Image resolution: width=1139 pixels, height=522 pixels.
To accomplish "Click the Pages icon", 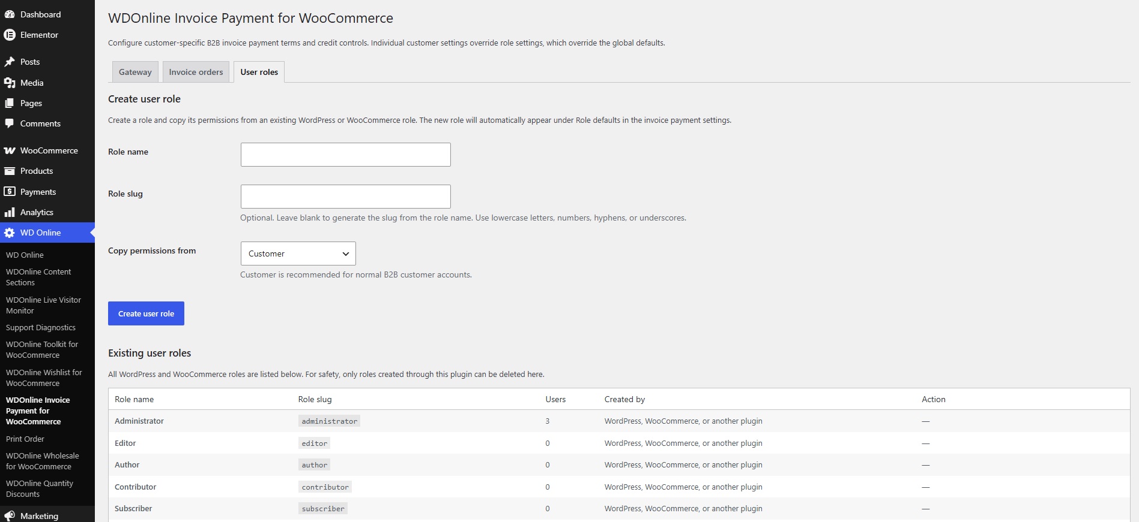I will click(10, 103).
